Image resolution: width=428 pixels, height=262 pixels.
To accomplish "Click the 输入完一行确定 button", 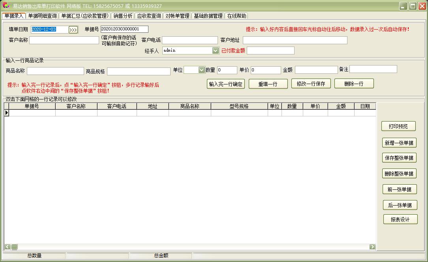I will point(226,84).
